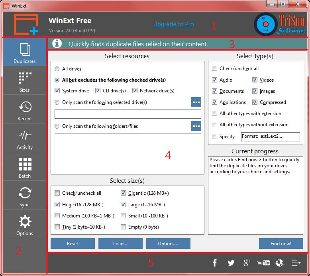Click the Google Plus icon
The height and width of the screenshot is (276, 310).
tap(247, 263)
